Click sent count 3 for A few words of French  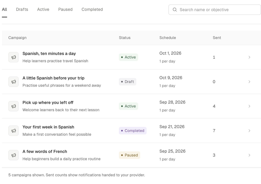214,155
